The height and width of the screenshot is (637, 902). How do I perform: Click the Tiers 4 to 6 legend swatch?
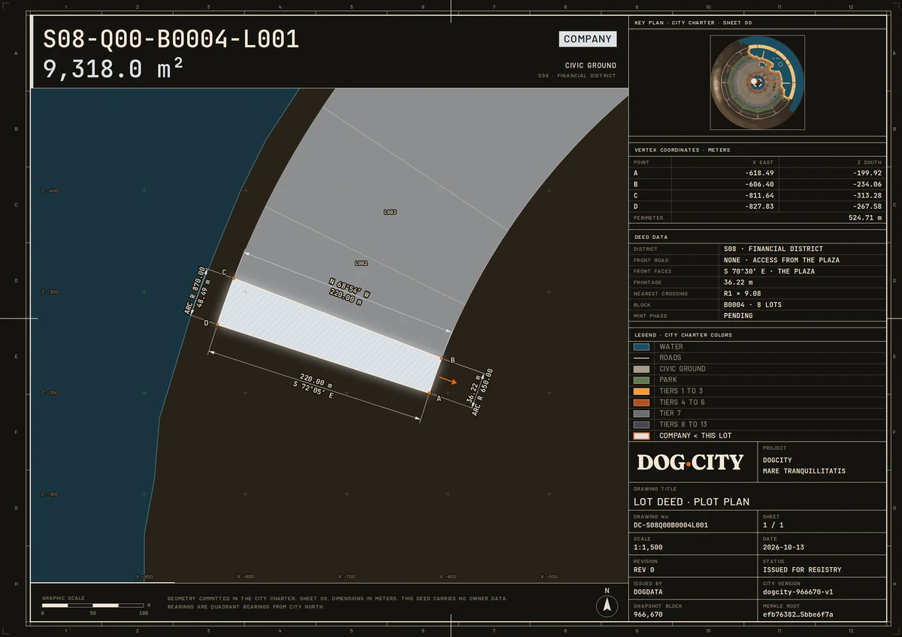[x=641, y=403]
